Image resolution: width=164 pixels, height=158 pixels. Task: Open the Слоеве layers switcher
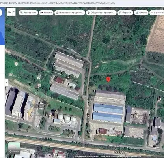pos(14,148)
